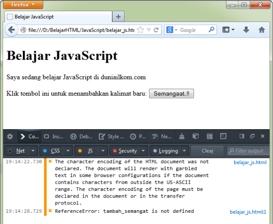Screen dimensions: 273x224
Task: Go to the Firefox home page
Action: (262, 30)
